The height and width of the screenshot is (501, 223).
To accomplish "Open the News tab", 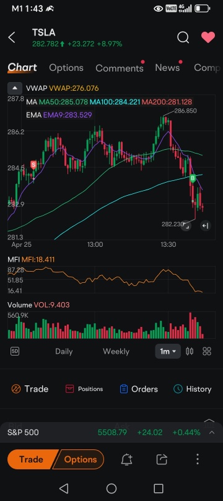I will (168, 68).
